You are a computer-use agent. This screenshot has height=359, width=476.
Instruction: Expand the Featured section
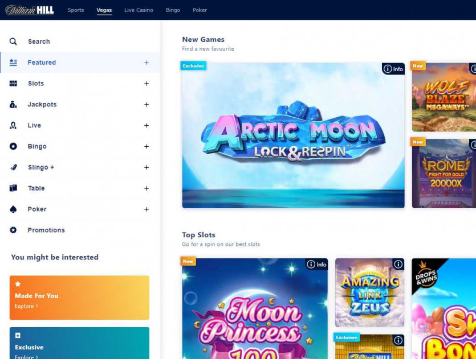coord(147,63)
